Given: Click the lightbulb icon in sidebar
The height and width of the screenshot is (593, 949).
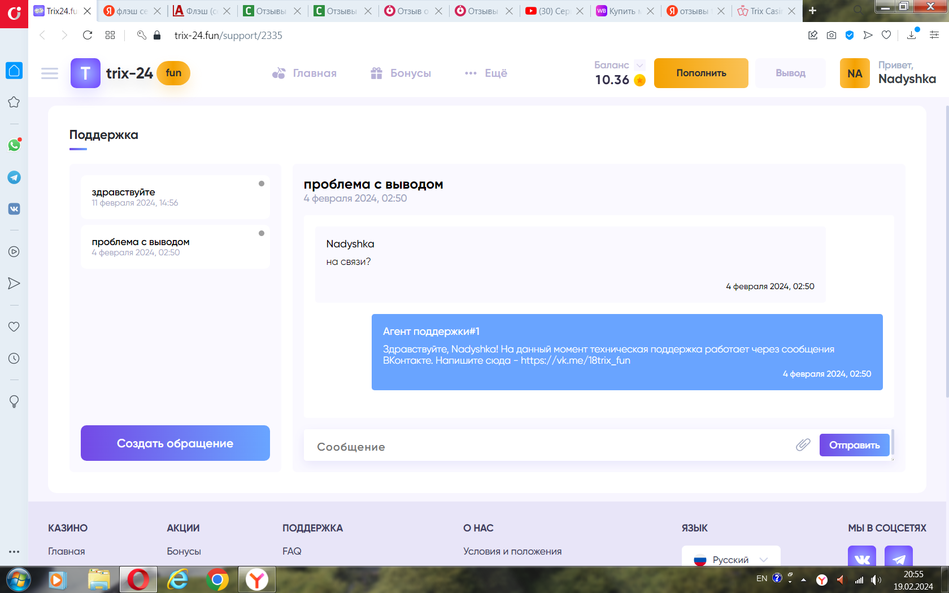Looking at the screenshot, I should (14, 402).
